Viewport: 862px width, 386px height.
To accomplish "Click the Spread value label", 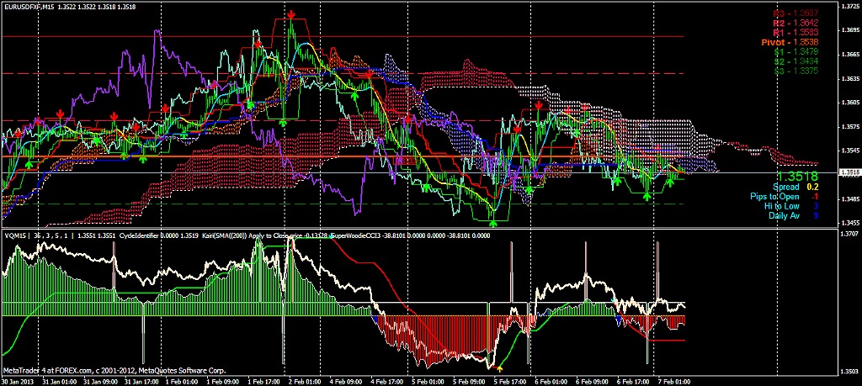I will pyautogui.click(x=789, y=187).
